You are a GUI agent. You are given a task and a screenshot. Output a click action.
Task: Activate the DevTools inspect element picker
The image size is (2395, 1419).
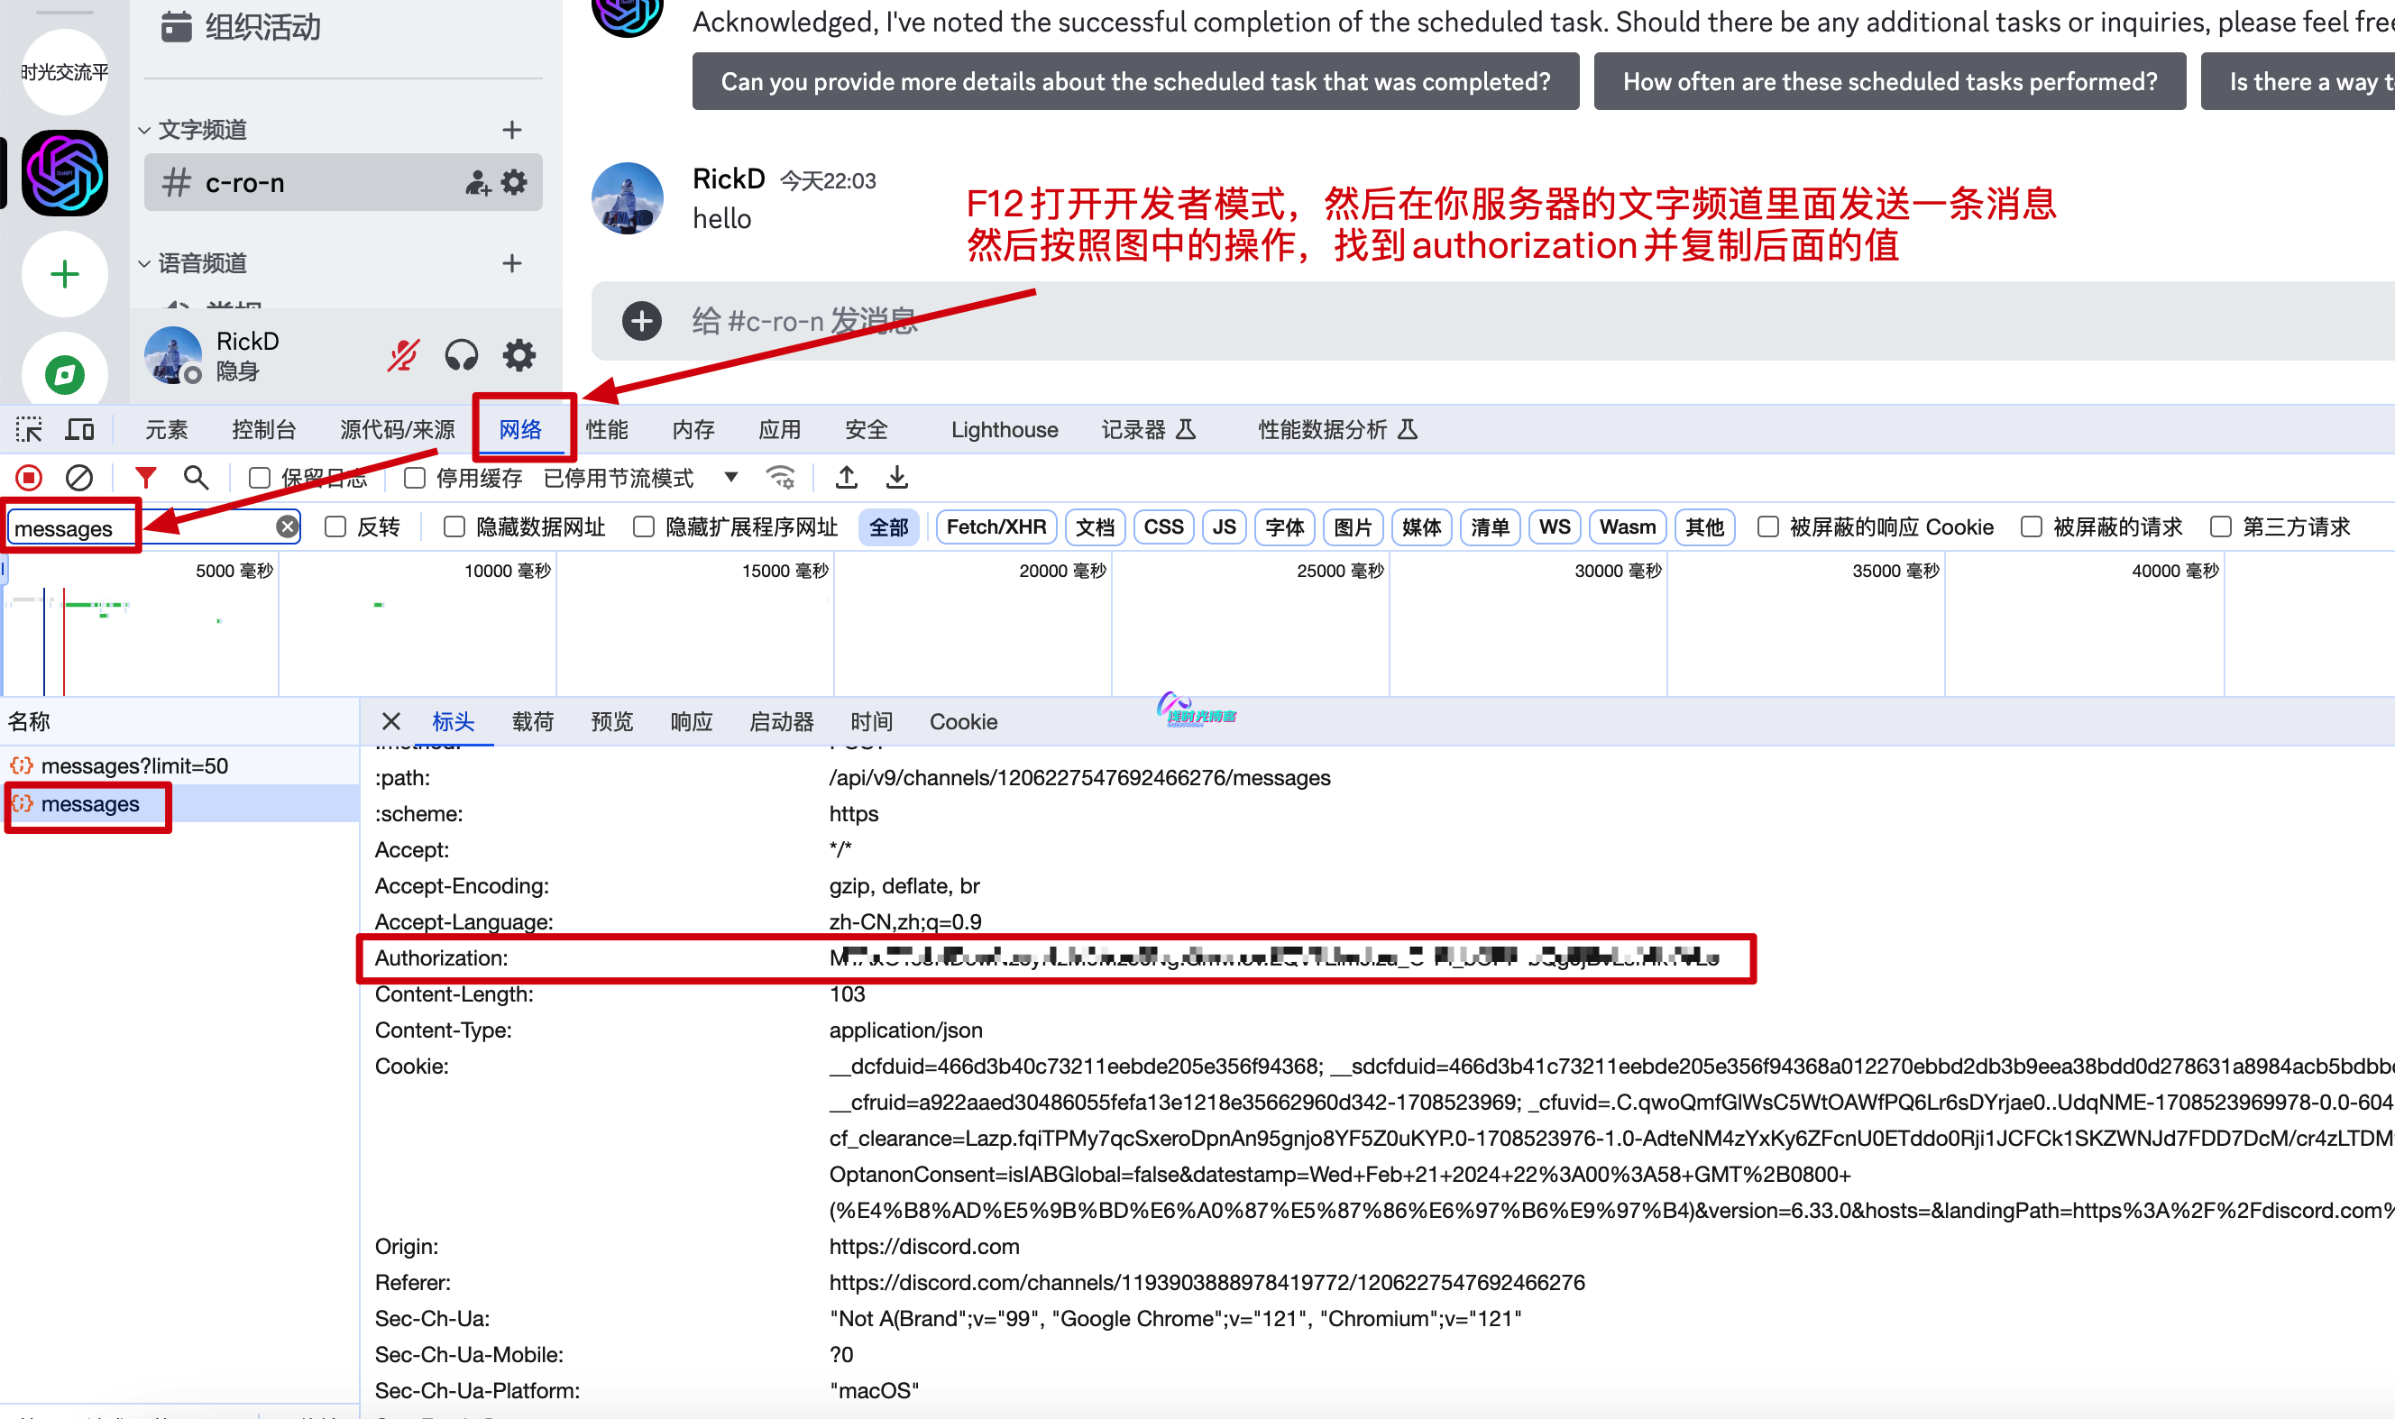coord(29,429)
